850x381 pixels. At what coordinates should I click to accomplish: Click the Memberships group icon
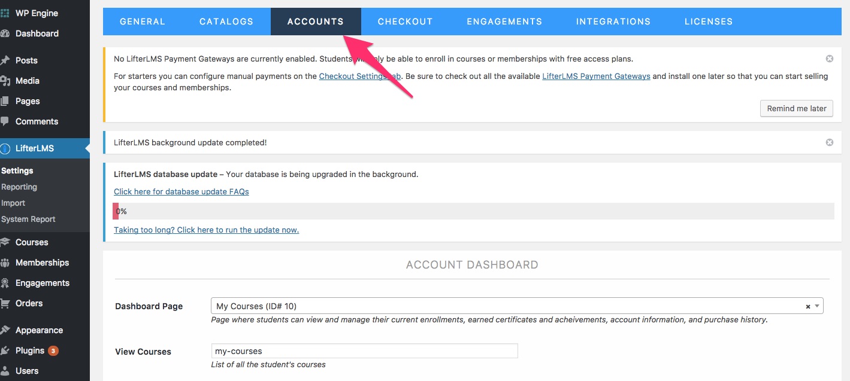pos(4,263)
